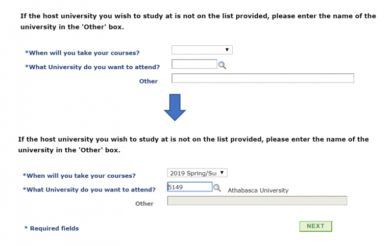This screenshot has height=246, width=392.
Task: Click the courses label beside 2019 Spring dropdown
Action: (x=79, y=176)
